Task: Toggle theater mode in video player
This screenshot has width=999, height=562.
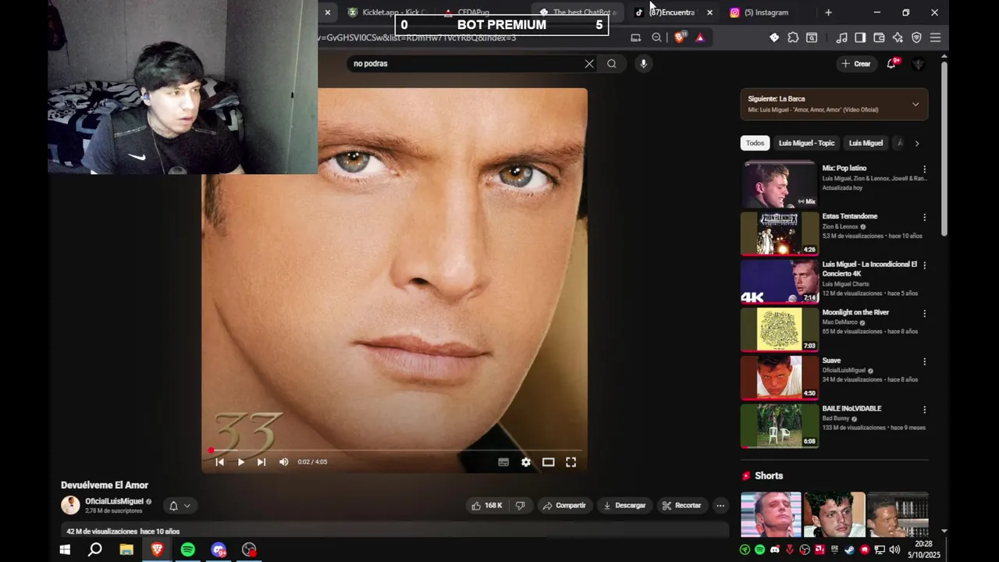Action: tap(549, 462)
